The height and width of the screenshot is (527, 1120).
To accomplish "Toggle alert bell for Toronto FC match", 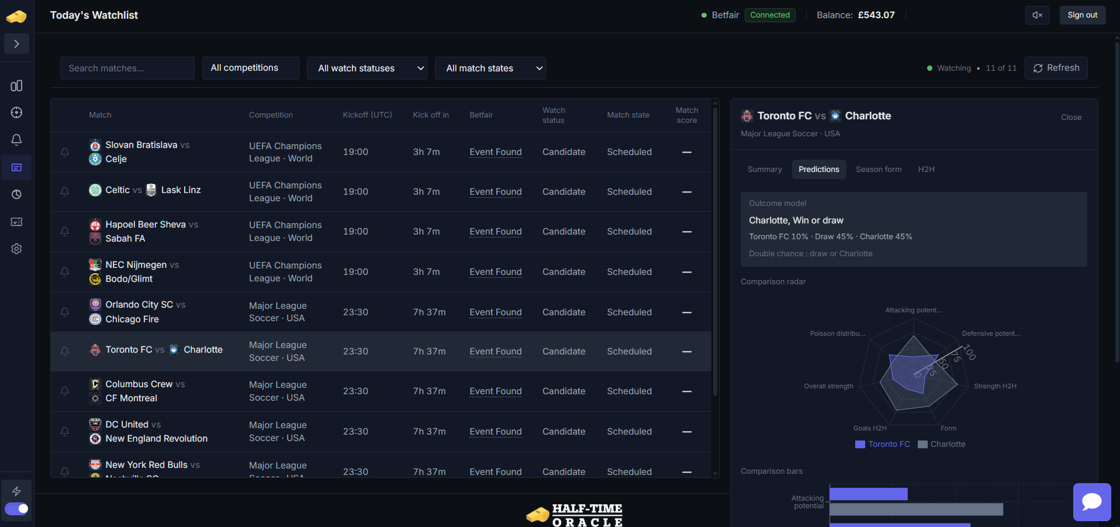I will coord(65,352).
